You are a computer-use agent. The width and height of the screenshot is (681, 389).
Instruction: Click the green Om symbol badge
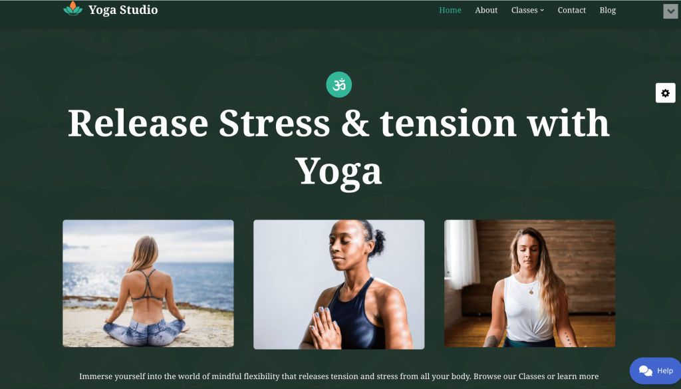point(339,84)
